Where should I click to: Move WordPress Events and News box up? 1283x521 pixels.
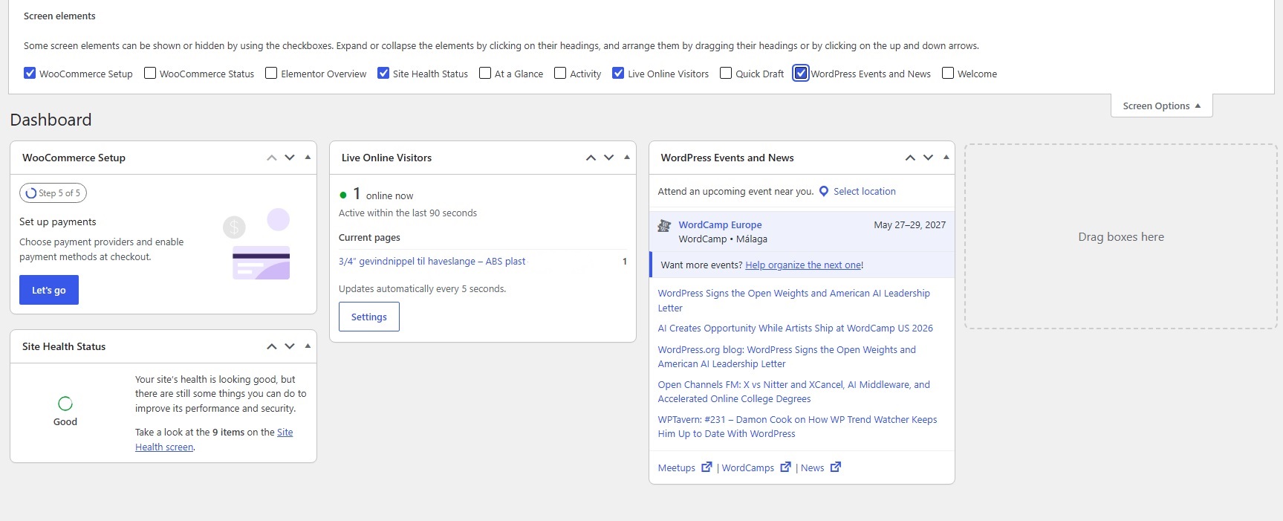(911, 158)
